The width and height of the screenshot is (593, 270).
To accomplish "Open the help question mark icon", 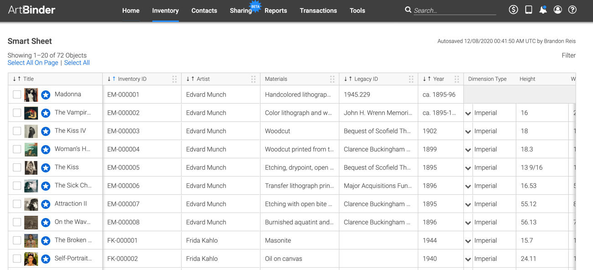I will [x=572, y=10].
